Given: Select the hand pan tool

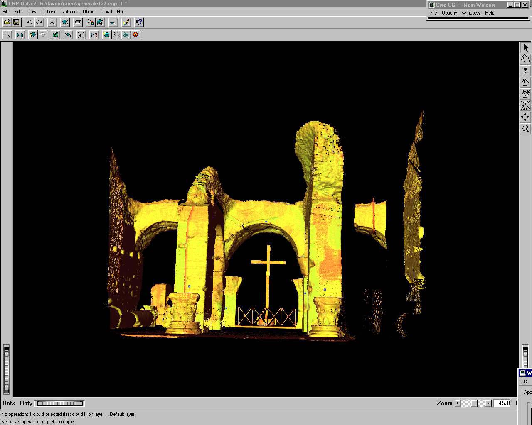Looking at the screenshot, I should coord(525,59).
